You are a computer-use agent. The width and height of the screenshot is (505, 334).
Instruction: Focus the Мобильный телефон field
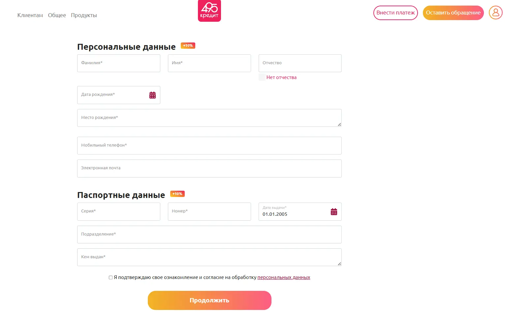click(x=209, y=146)
